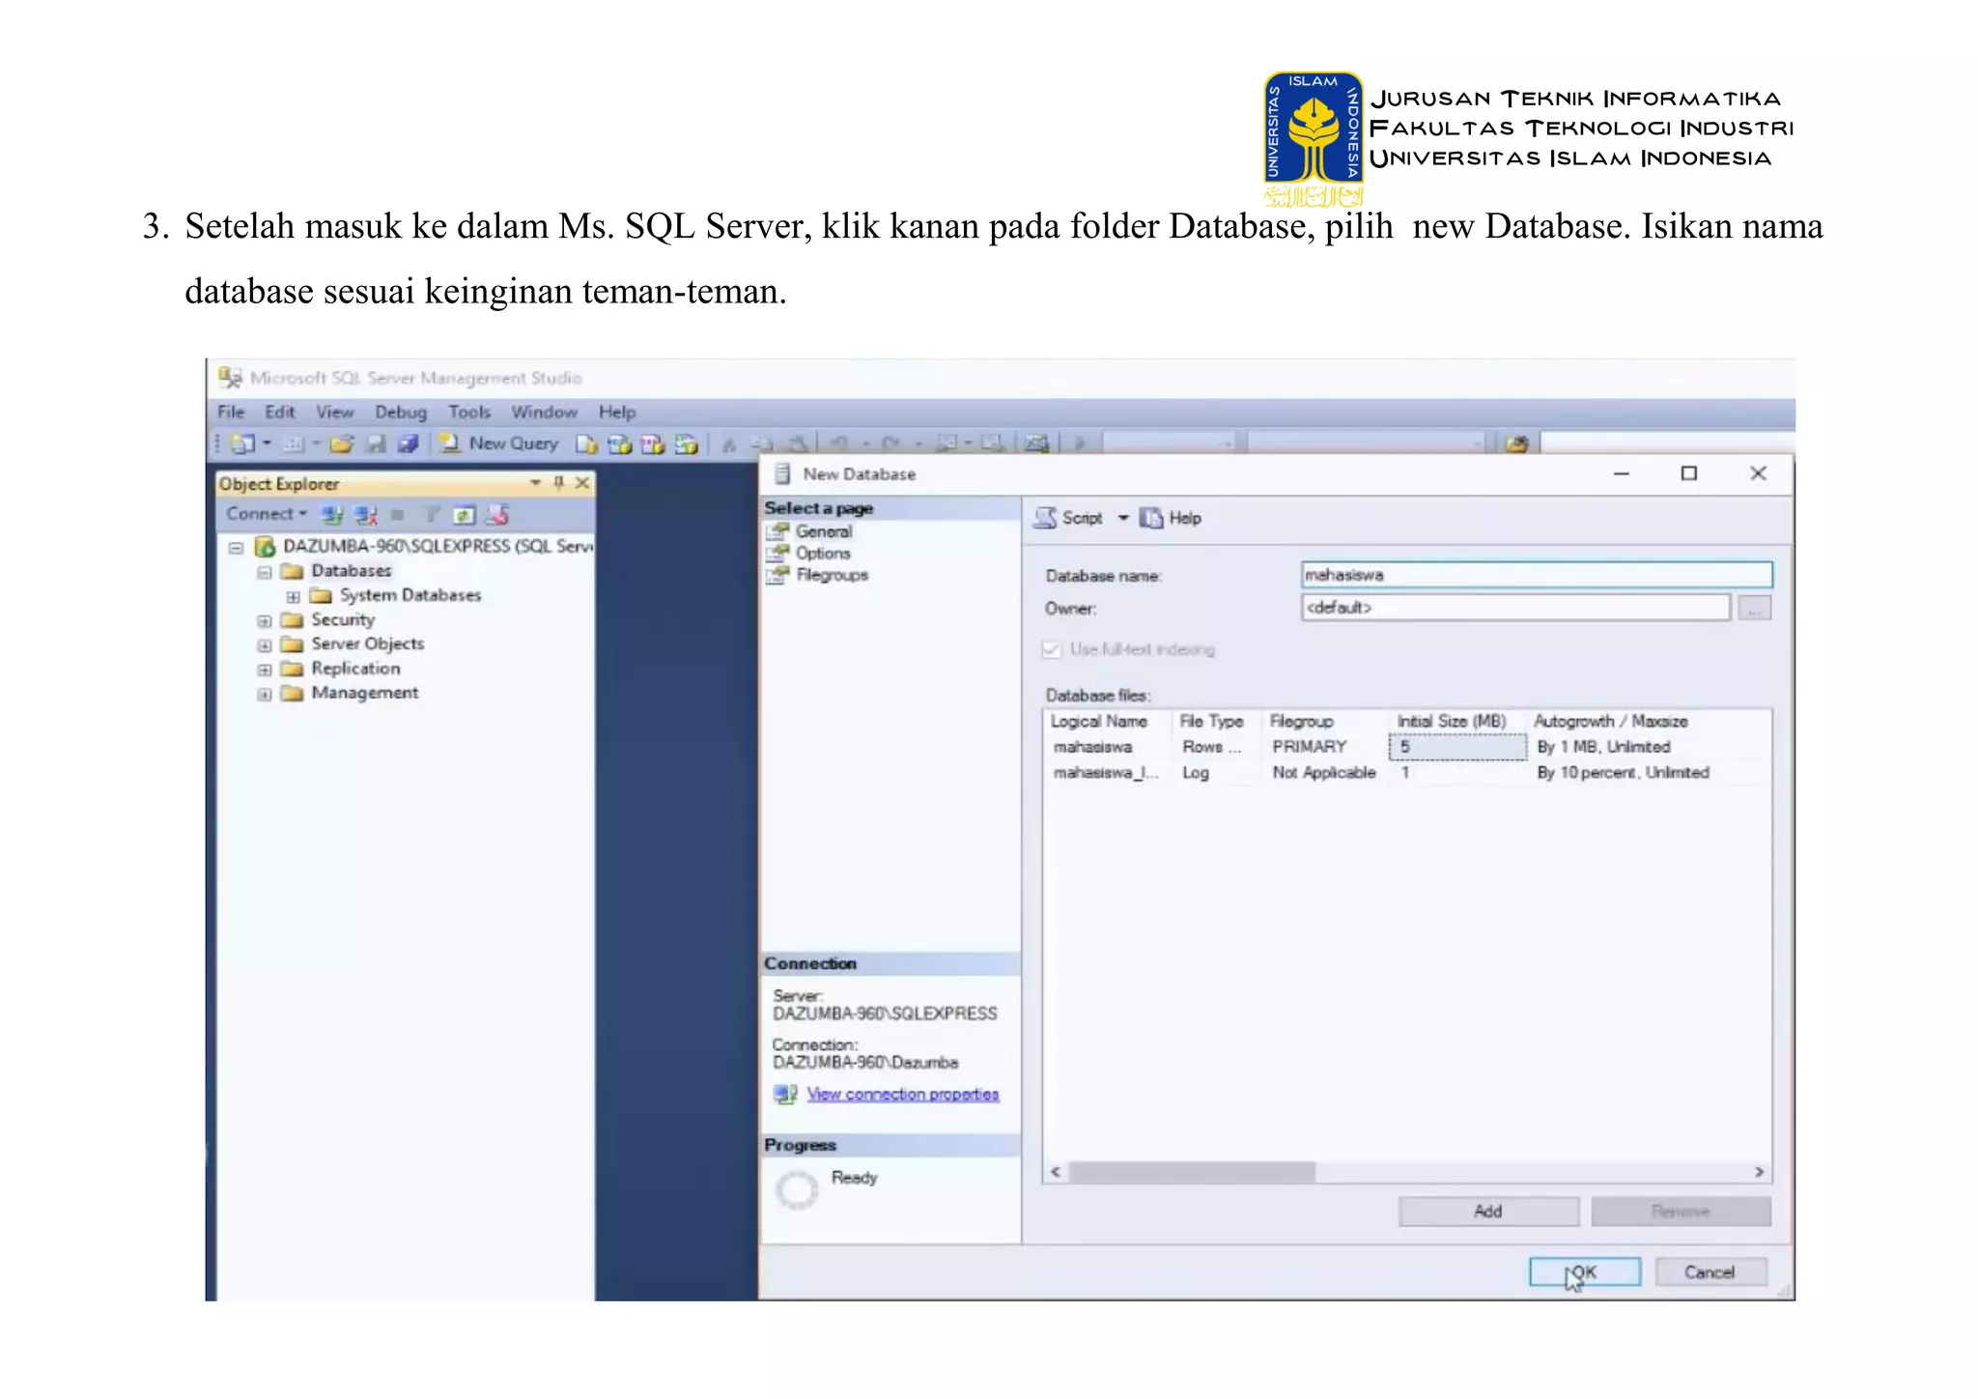Click the Script button in New Database dialog

(1068, 518)
